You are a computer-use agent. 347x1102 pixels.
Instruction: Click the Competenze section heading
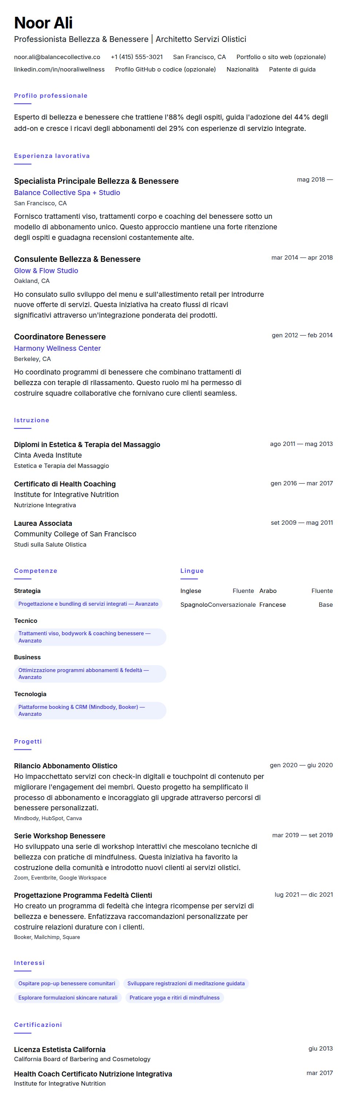35,571
